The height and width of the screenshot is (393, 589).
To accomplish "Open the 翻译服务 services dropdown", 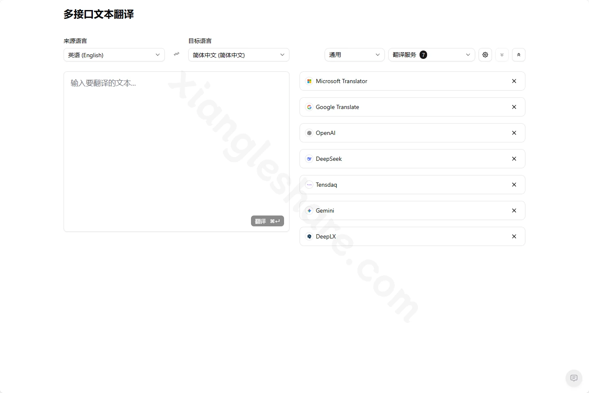I will point(431,55).
